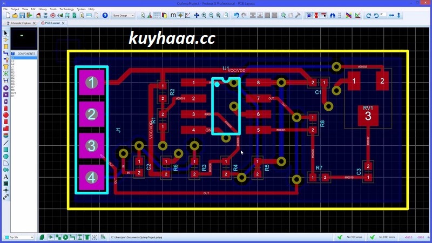Viewport: 432px width, 243px height.
Task: Click the binoculars search icon
Action: pyautogui.click(x=333, y=16)
